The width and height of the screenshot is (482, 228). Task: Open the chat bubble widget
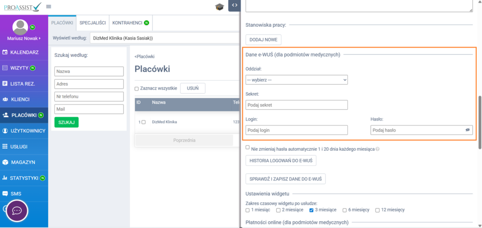17,211
